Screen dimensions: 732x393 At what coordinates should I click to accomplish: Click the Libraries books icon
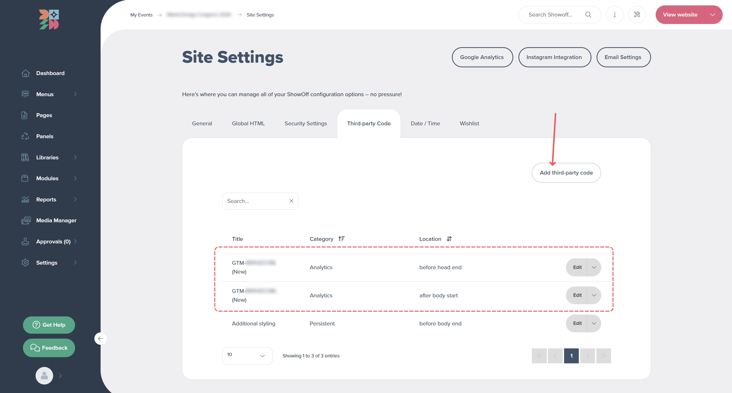click(x=25, y=157)
